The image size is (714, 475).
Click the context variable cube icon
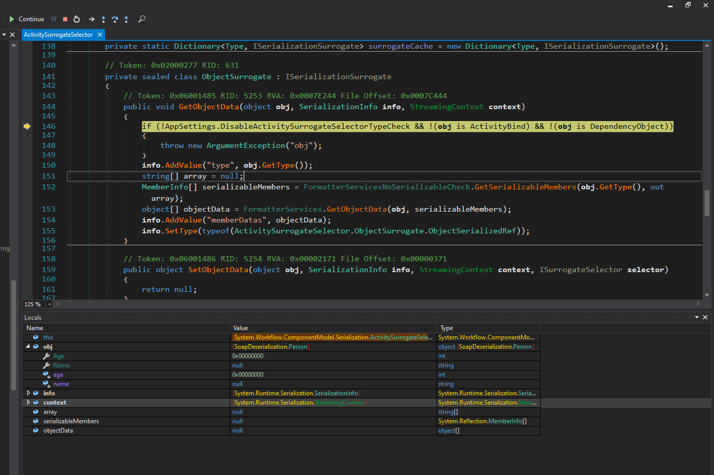(36, 403)
